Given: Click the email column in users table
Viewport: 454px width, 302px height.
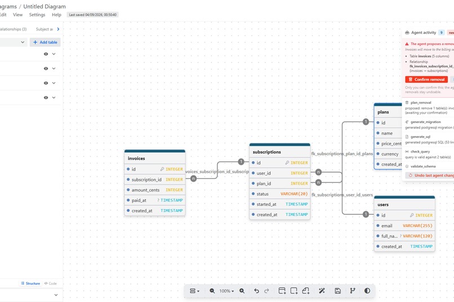Looking at the screenshot, I should (x=404, y=226).
